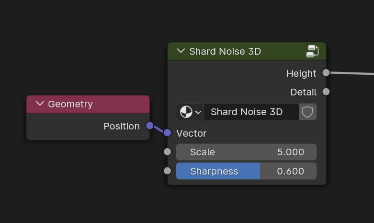Collapse the Geometry node
The height and width of the screenshot is (223, 374).
tap(40, 104)
